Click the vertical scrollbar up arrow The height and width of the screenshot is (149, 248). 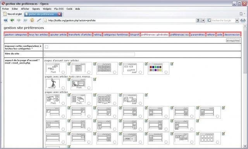[245, 26]
